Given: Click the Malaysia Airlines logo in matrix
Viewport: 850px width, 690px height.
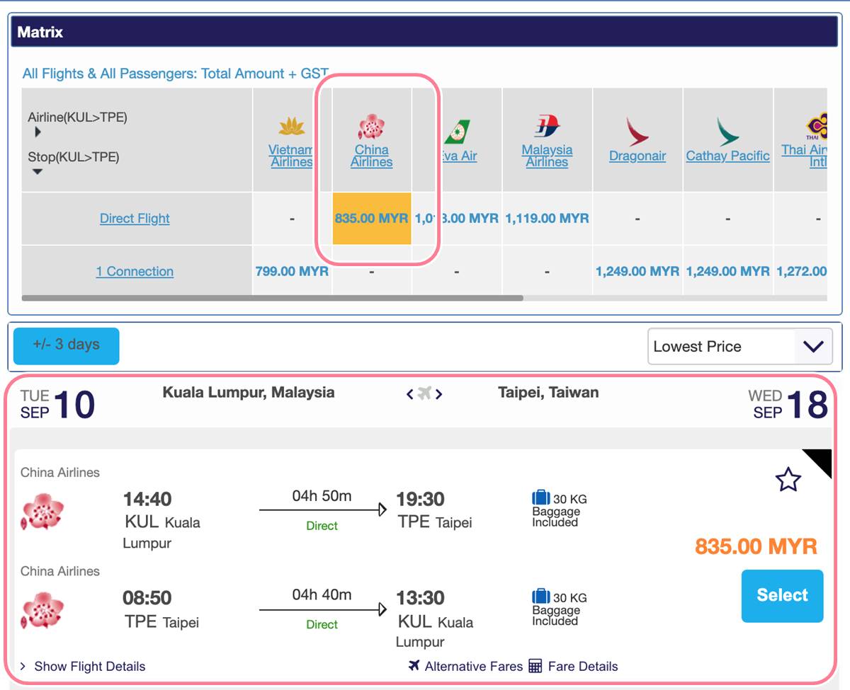Looking at the screenshot, I should pos(547,127).
